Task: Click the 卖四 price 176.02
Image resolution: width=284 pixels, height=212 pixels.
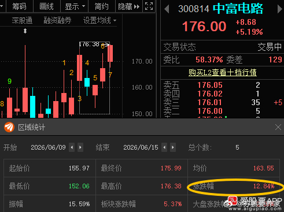Action: pyautogui.click(x=210, y=94)
